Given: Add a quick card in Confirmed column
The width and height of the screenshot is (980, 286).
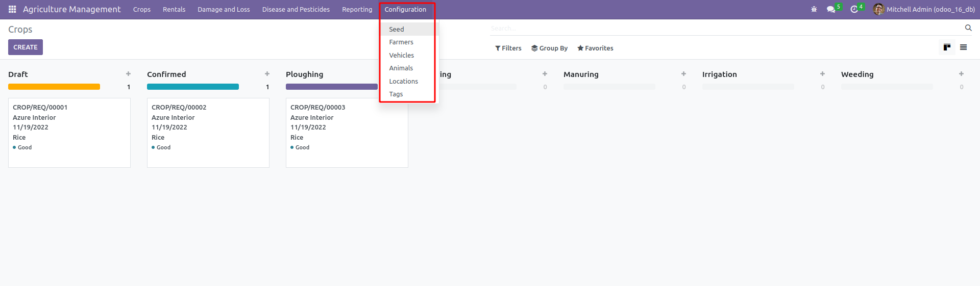Looking at the screenshot, I should (x=267, y=74).
